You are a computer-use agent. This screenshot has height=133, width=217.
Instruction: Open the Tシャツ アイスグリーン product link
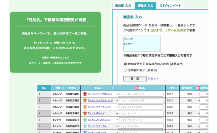coord(99,120)
